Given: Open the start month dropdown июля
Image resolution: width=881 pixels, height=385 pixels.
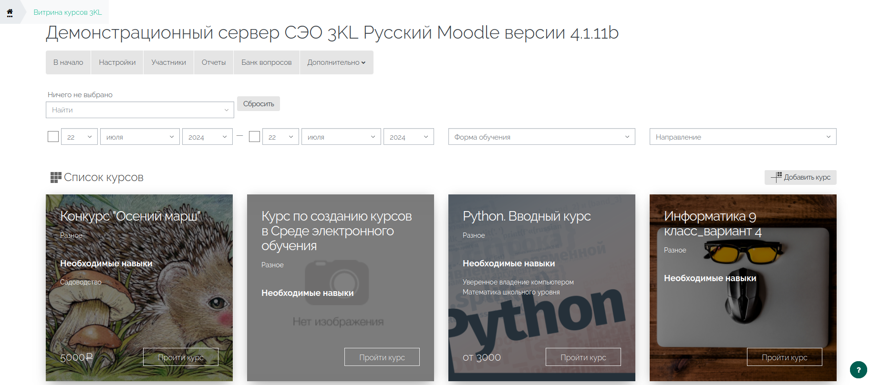Looking at the screenshot, I should coord(140,137).
